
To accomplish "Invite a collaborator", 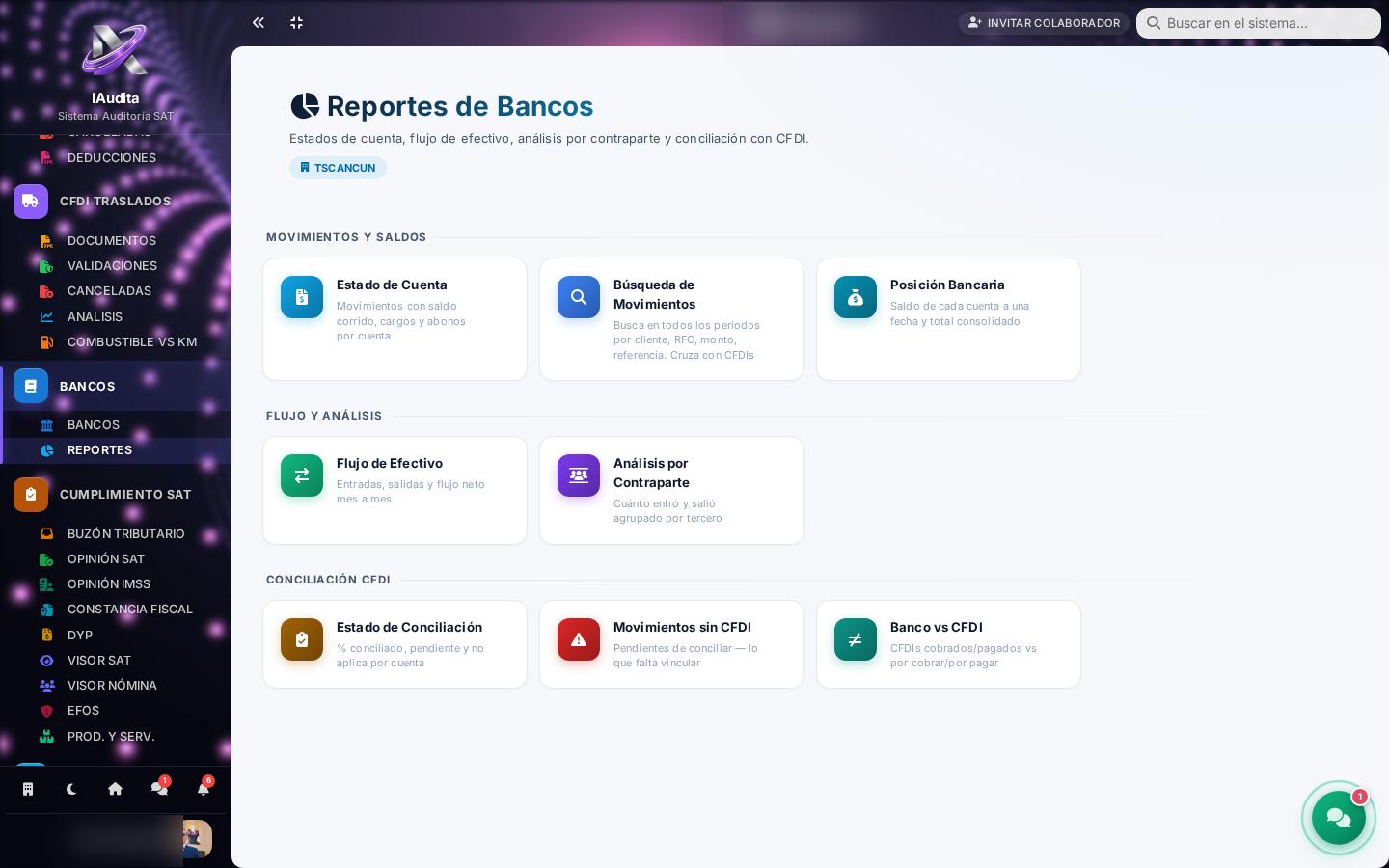I will [x=1044, y=23].
